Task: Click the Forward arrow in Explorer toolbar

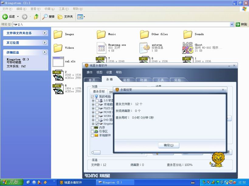Action: 24,16
